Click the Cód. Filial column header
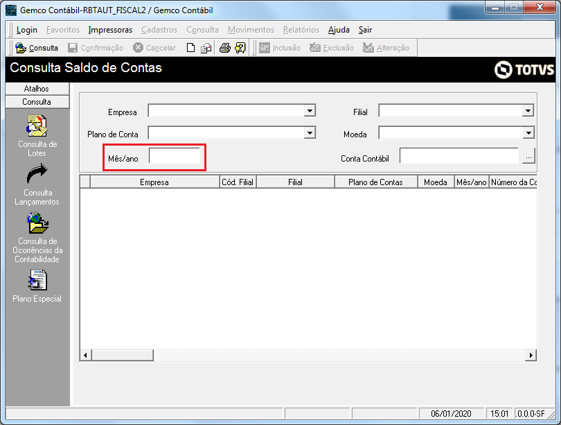This screenshot has height=425, width=561. (x=238, y=182)
